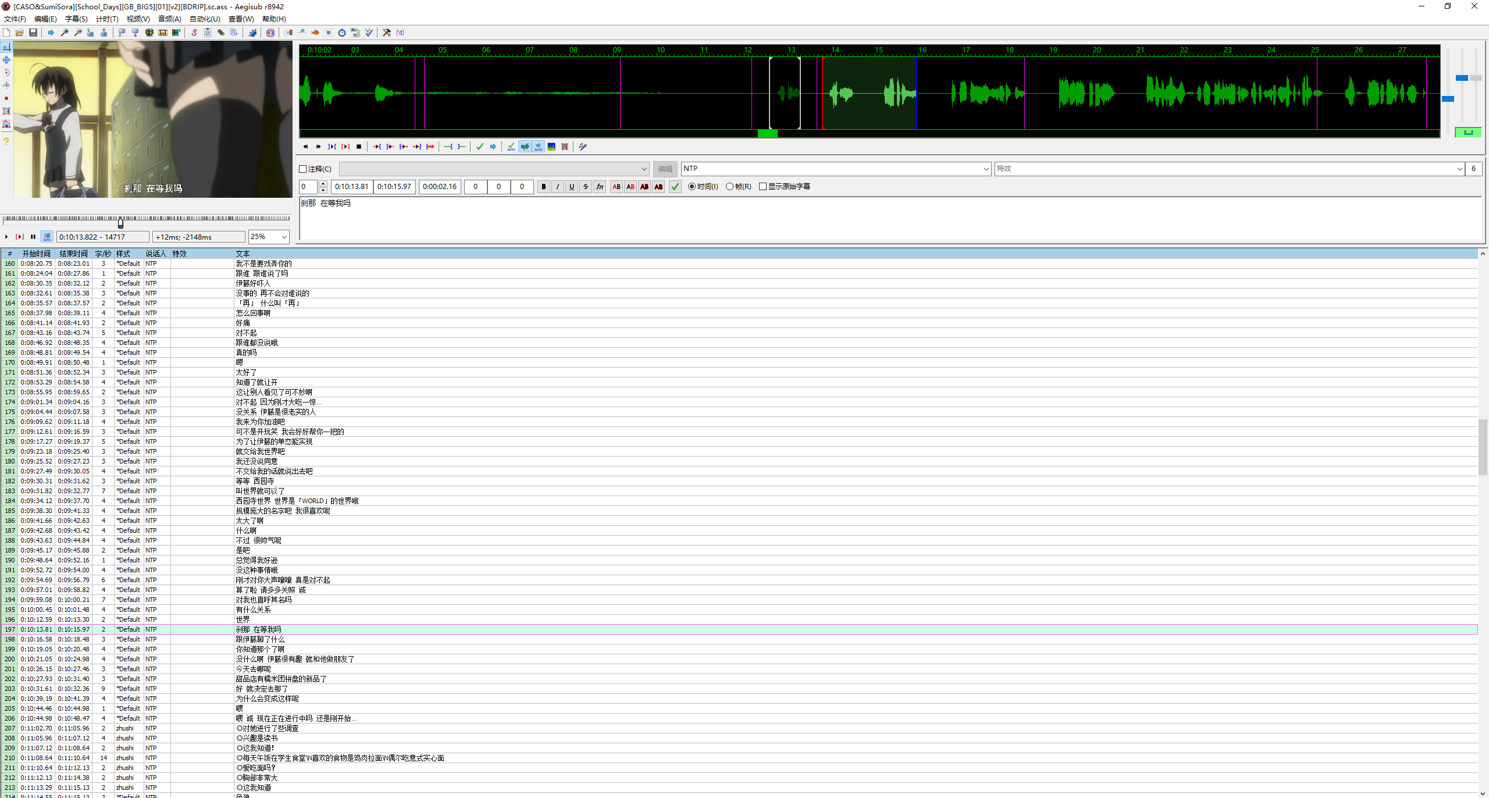Open visual typesetting help question mark
The height and width of the screenshot is (798, 1489).
6,141
